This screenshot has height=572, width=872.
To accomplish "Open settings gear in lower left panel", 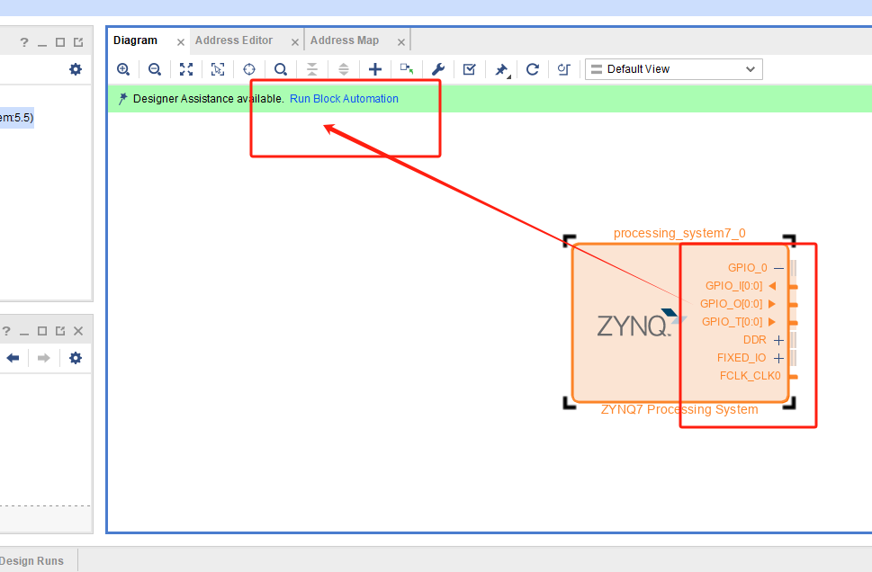I will pyautogui.click(x=76, y=358).
